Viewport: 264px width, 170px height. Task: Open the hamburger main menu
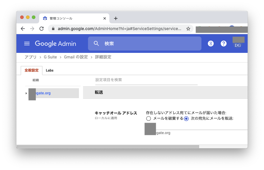tap(27, 44)
